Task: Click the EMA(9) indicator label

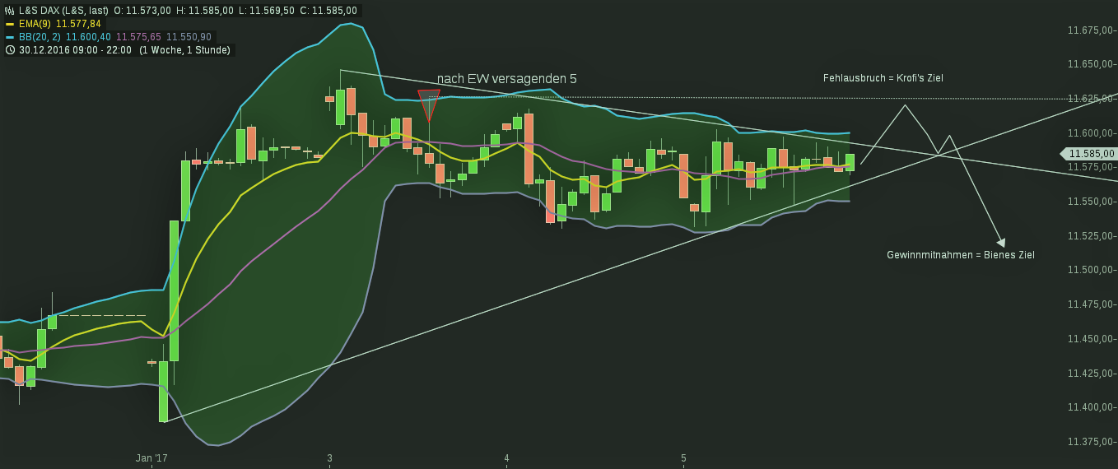Action: click(35, 24)
